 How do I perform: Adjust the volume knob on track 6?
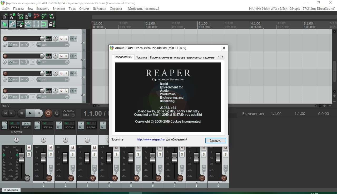coord(42,38)
